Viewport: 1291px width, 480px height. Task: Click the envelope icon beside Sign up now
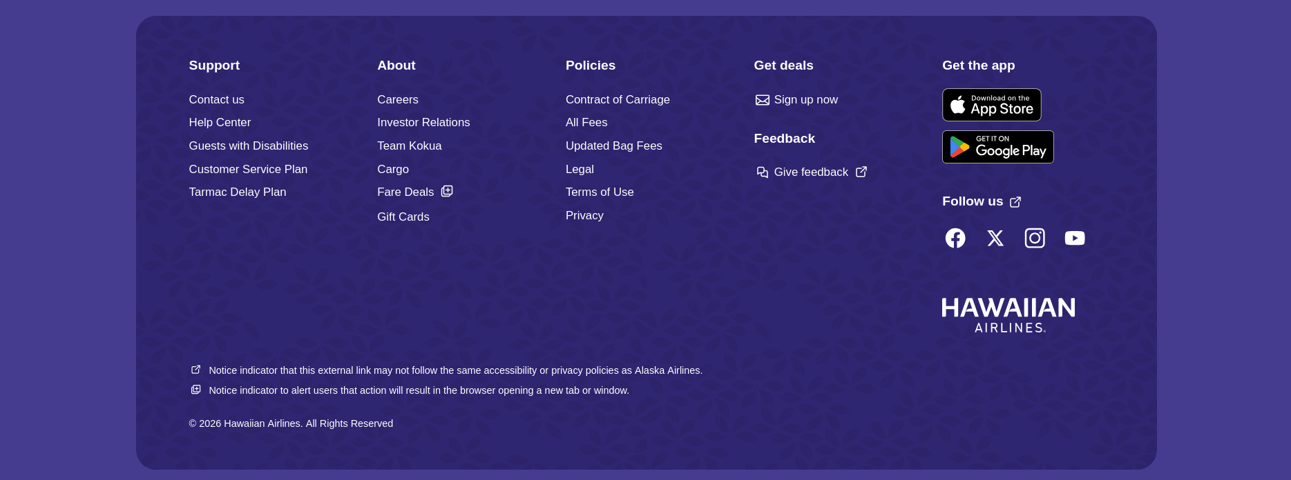(762, 100)
